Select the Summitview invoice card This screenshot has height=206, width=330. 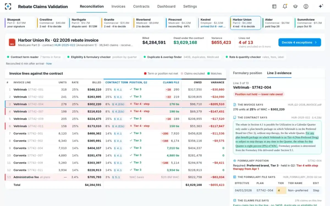[310, 23]
